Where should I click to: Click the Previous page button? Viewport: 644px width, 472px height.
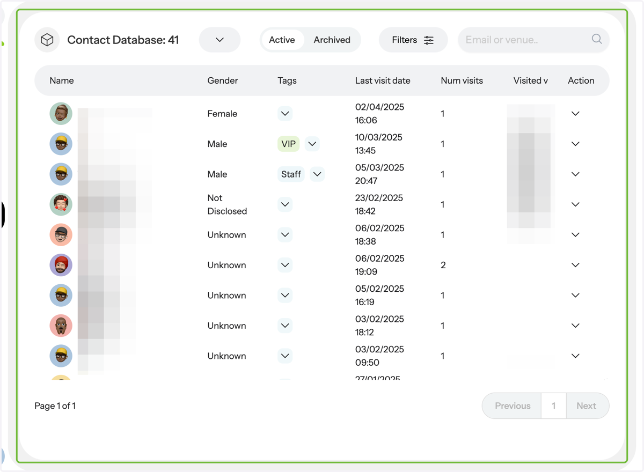point(512,406)
